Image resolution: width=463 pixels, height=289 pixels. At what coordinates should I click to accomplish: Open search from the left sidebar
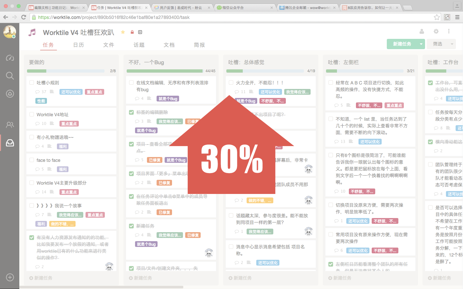point(10,75)
